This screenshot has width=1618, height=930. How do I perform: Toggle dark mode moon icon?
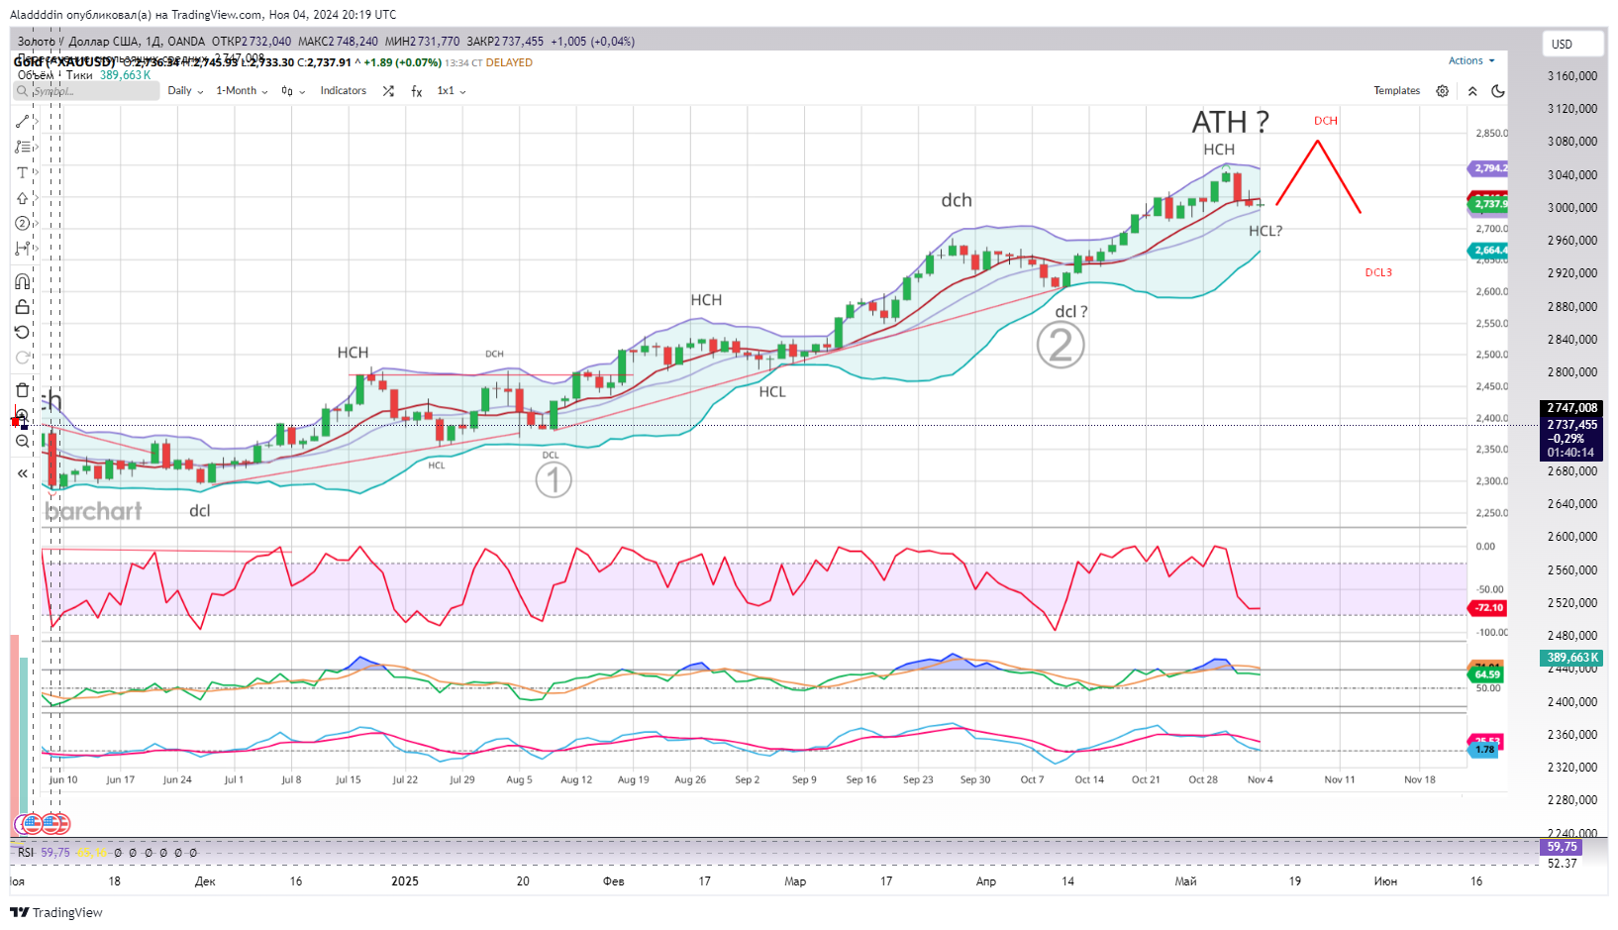pos(1498,91)
